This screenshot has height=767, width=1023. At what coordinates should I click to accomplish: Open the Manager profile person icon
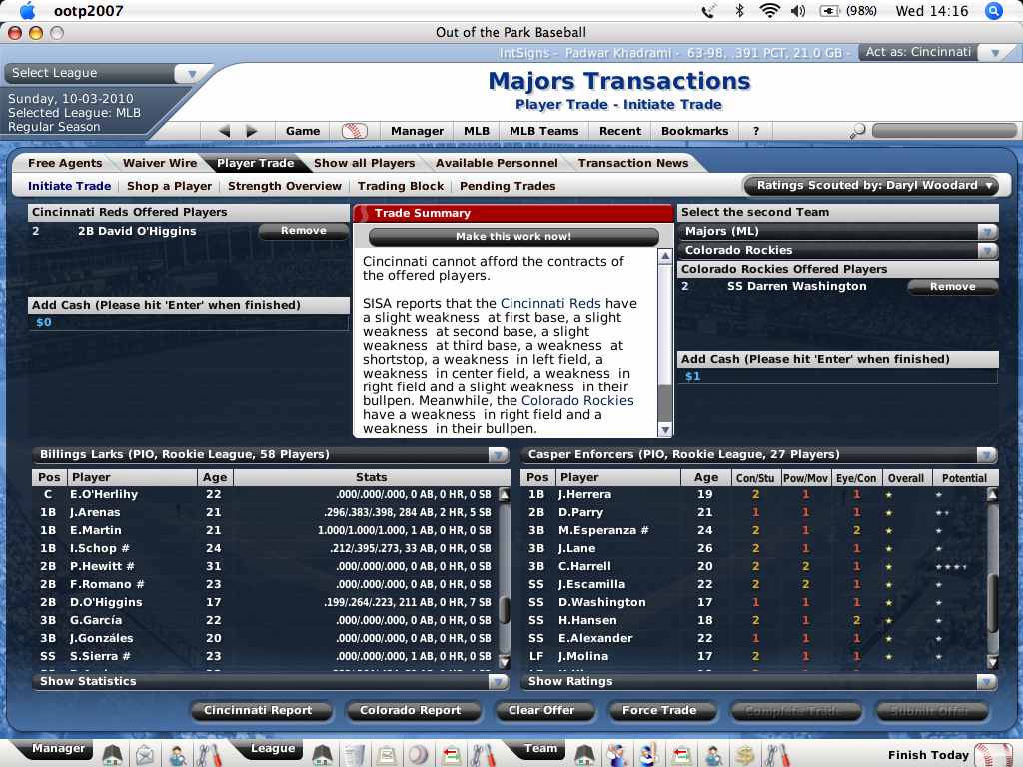[177, 755]
